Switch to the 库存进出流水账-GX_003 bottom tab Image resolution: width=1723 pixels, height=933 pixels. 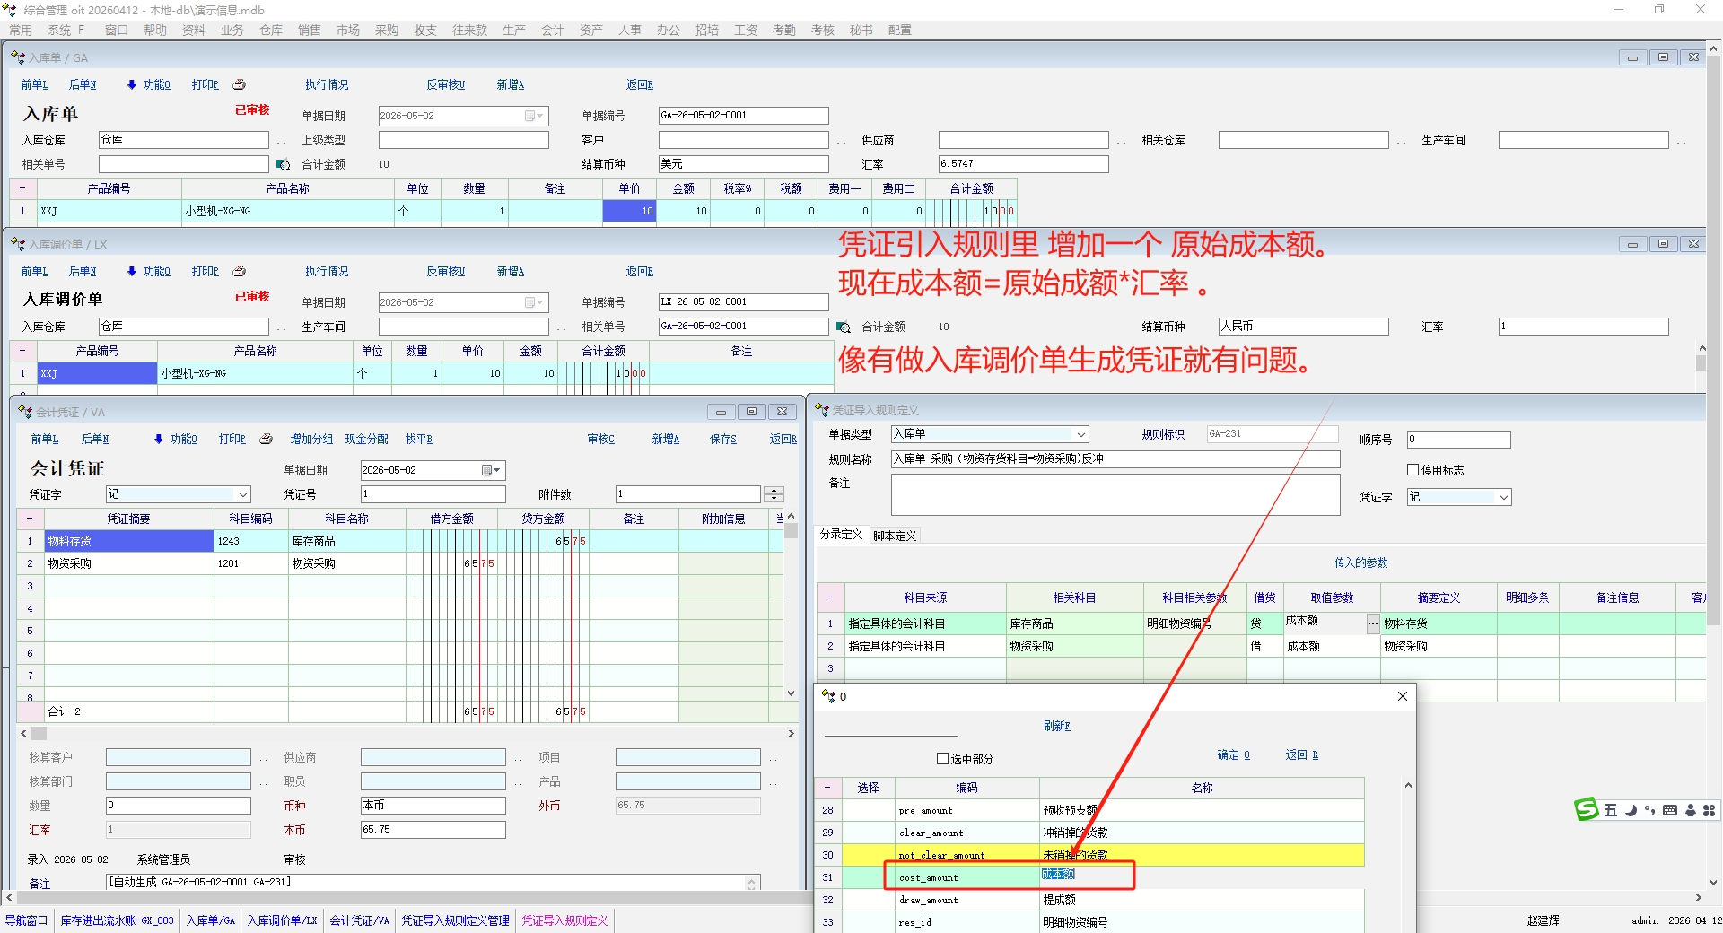click(x=117, y=920)
